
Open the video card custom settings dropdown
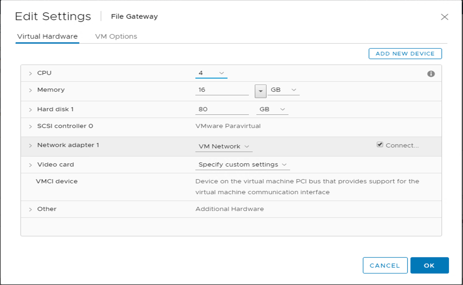coord(284,164)
